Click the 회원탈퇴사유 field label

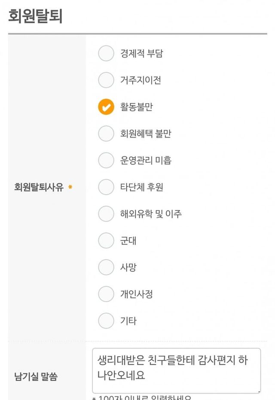(x=39, y=187)
